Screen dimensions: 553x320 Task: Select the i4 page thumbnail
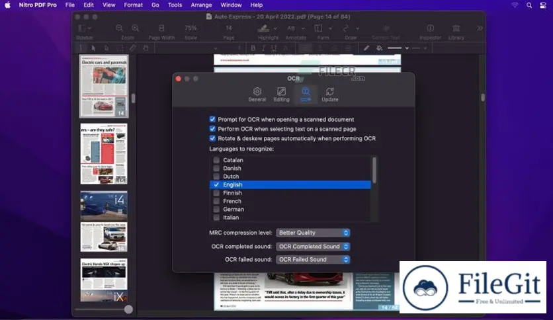tap(104, 221)
